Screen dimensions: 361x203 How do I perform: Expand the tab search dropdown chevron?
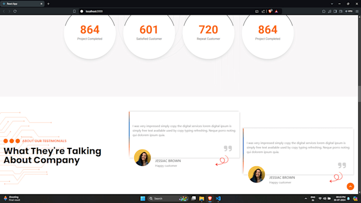[332, 4]
